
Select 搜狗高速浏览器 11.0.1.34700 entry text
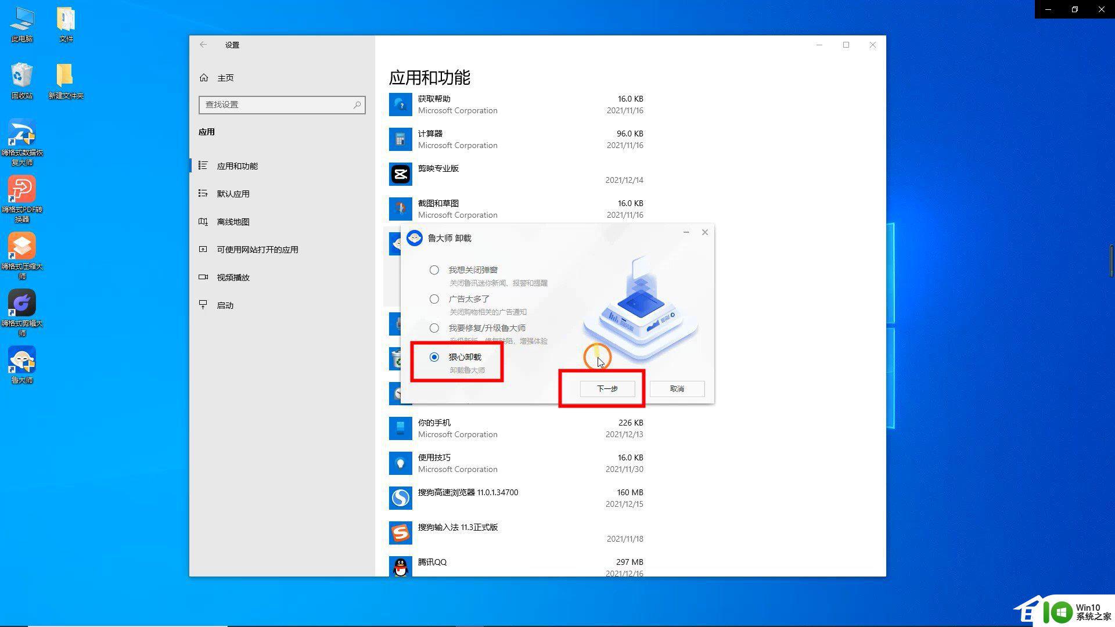(468, 492)
